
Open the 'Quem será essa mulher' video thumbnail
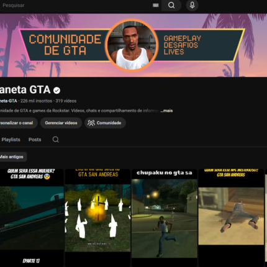click(x=32, y=218)
